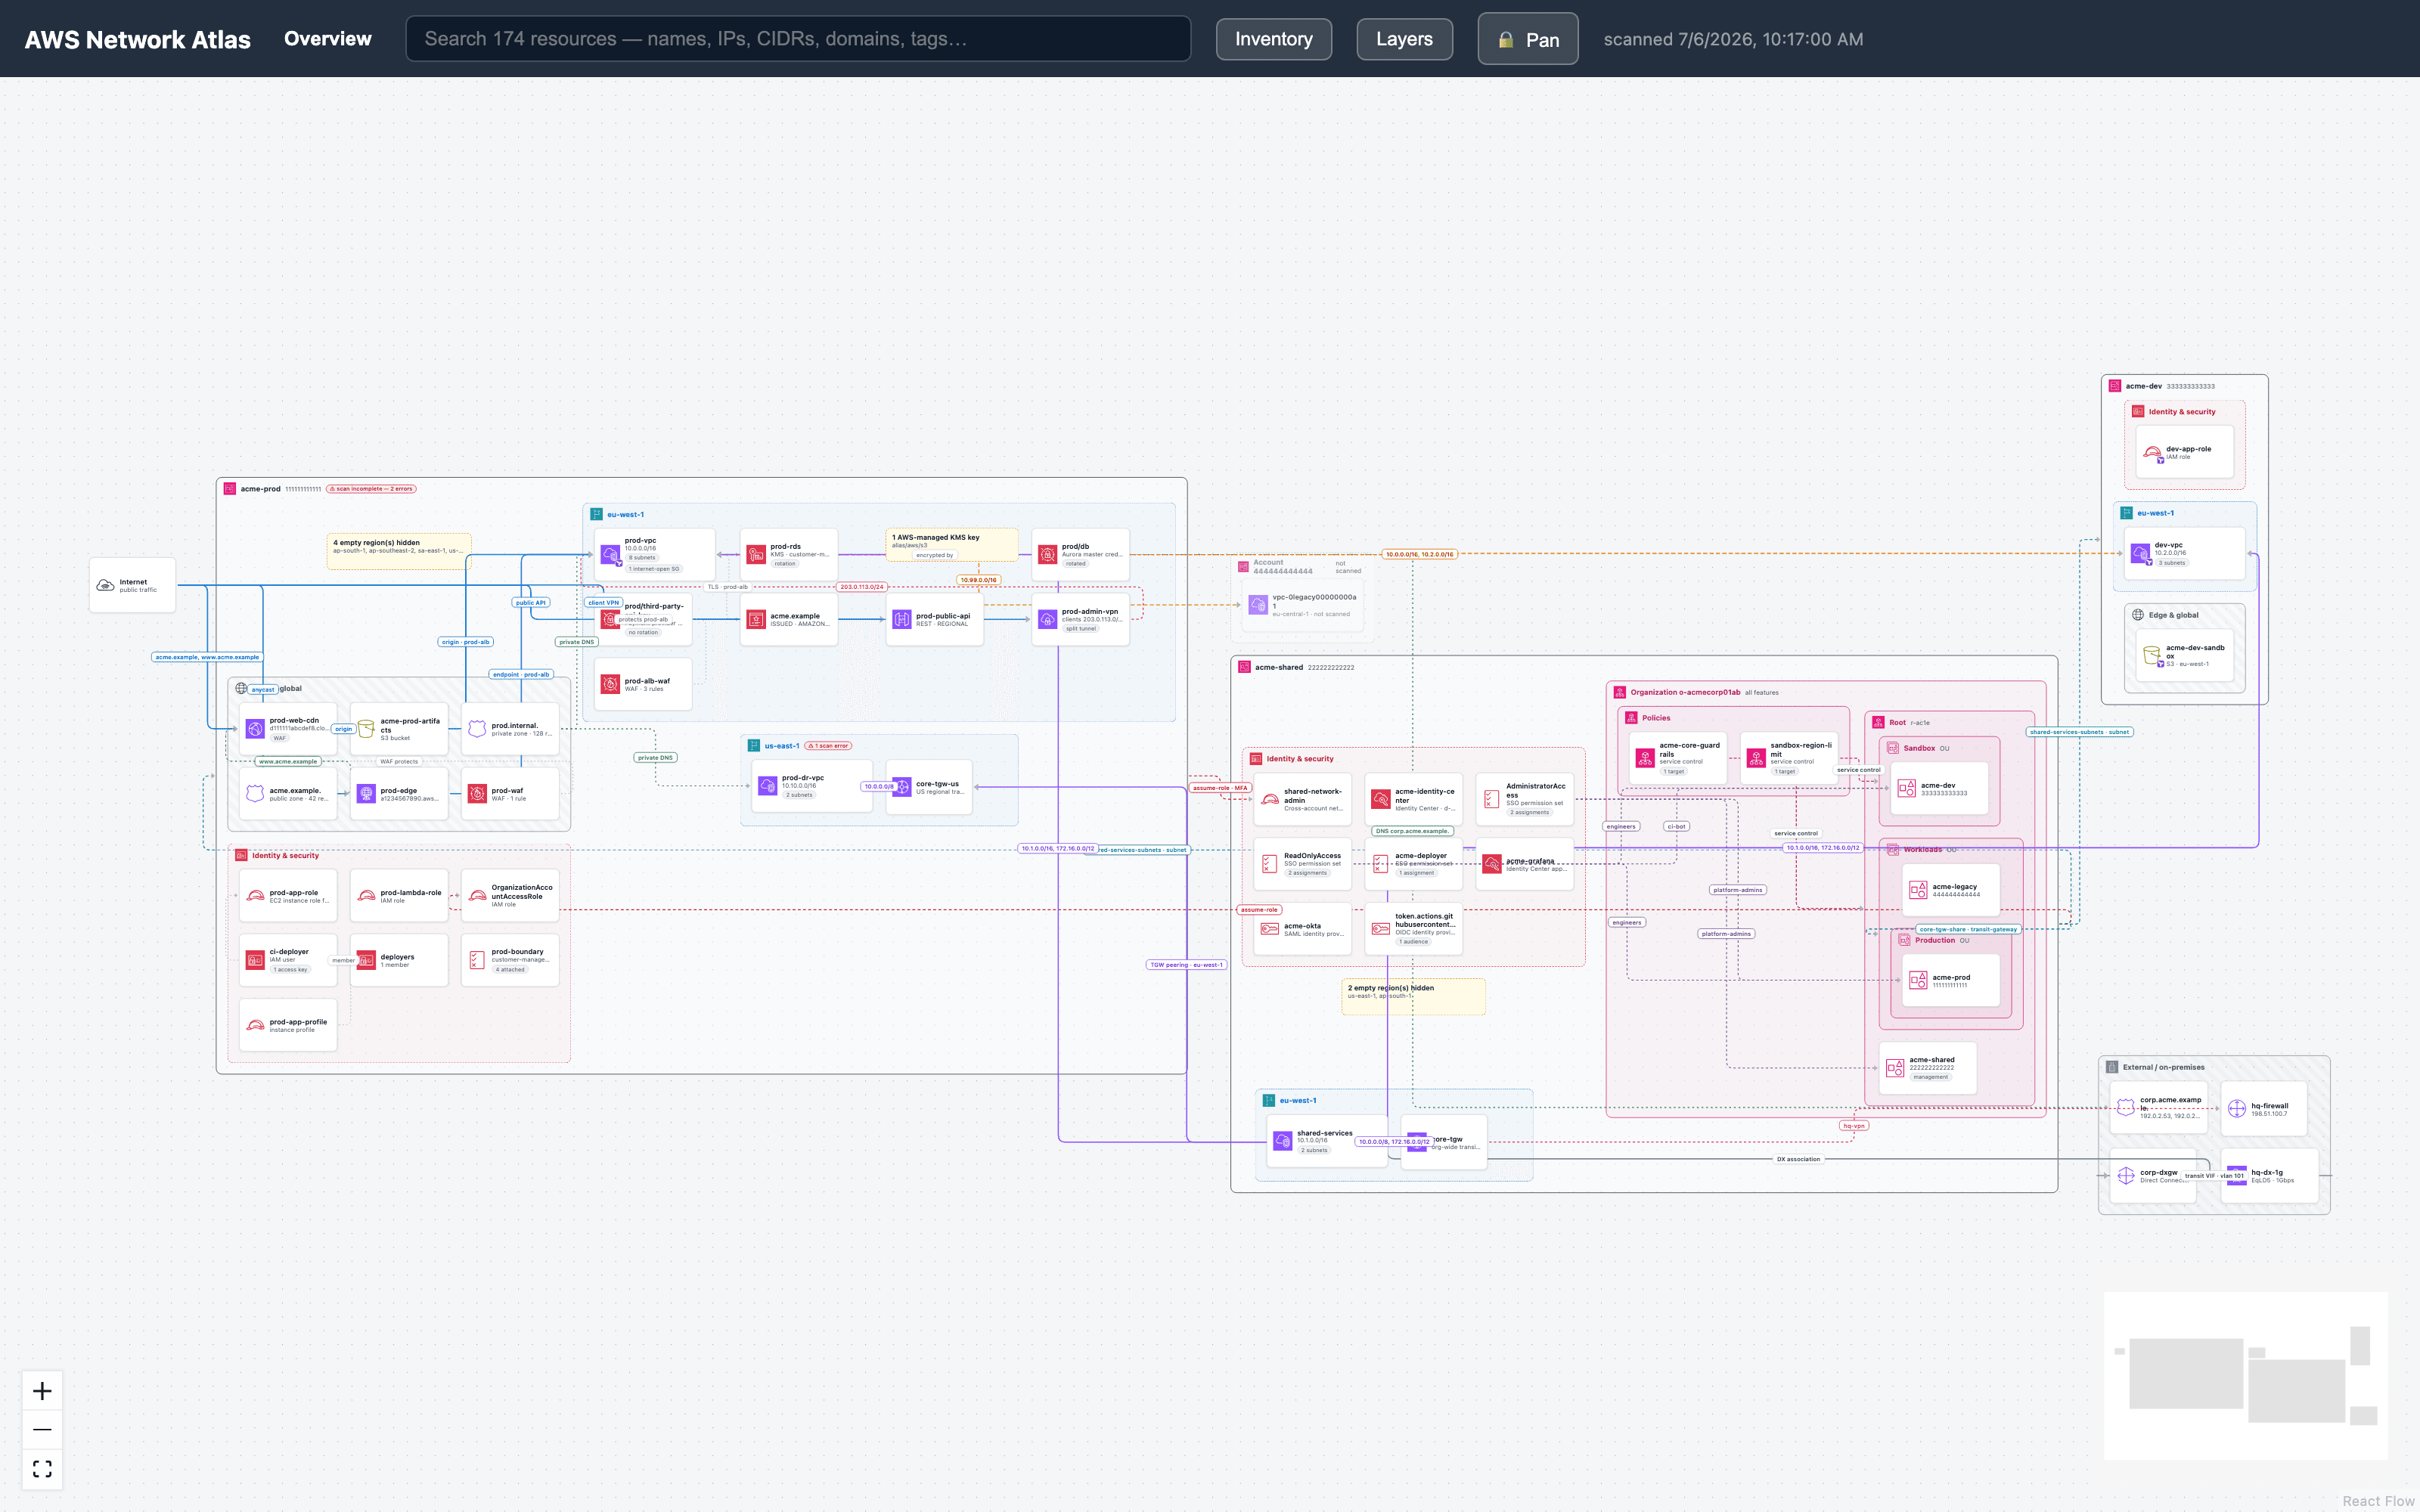Select the deployers group icon
The height and width of the screenshot is (1512, 2420).
pos(366,960)
